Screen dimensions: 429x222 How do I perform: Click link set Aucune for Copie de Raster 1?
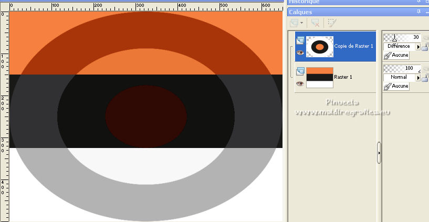396,55
